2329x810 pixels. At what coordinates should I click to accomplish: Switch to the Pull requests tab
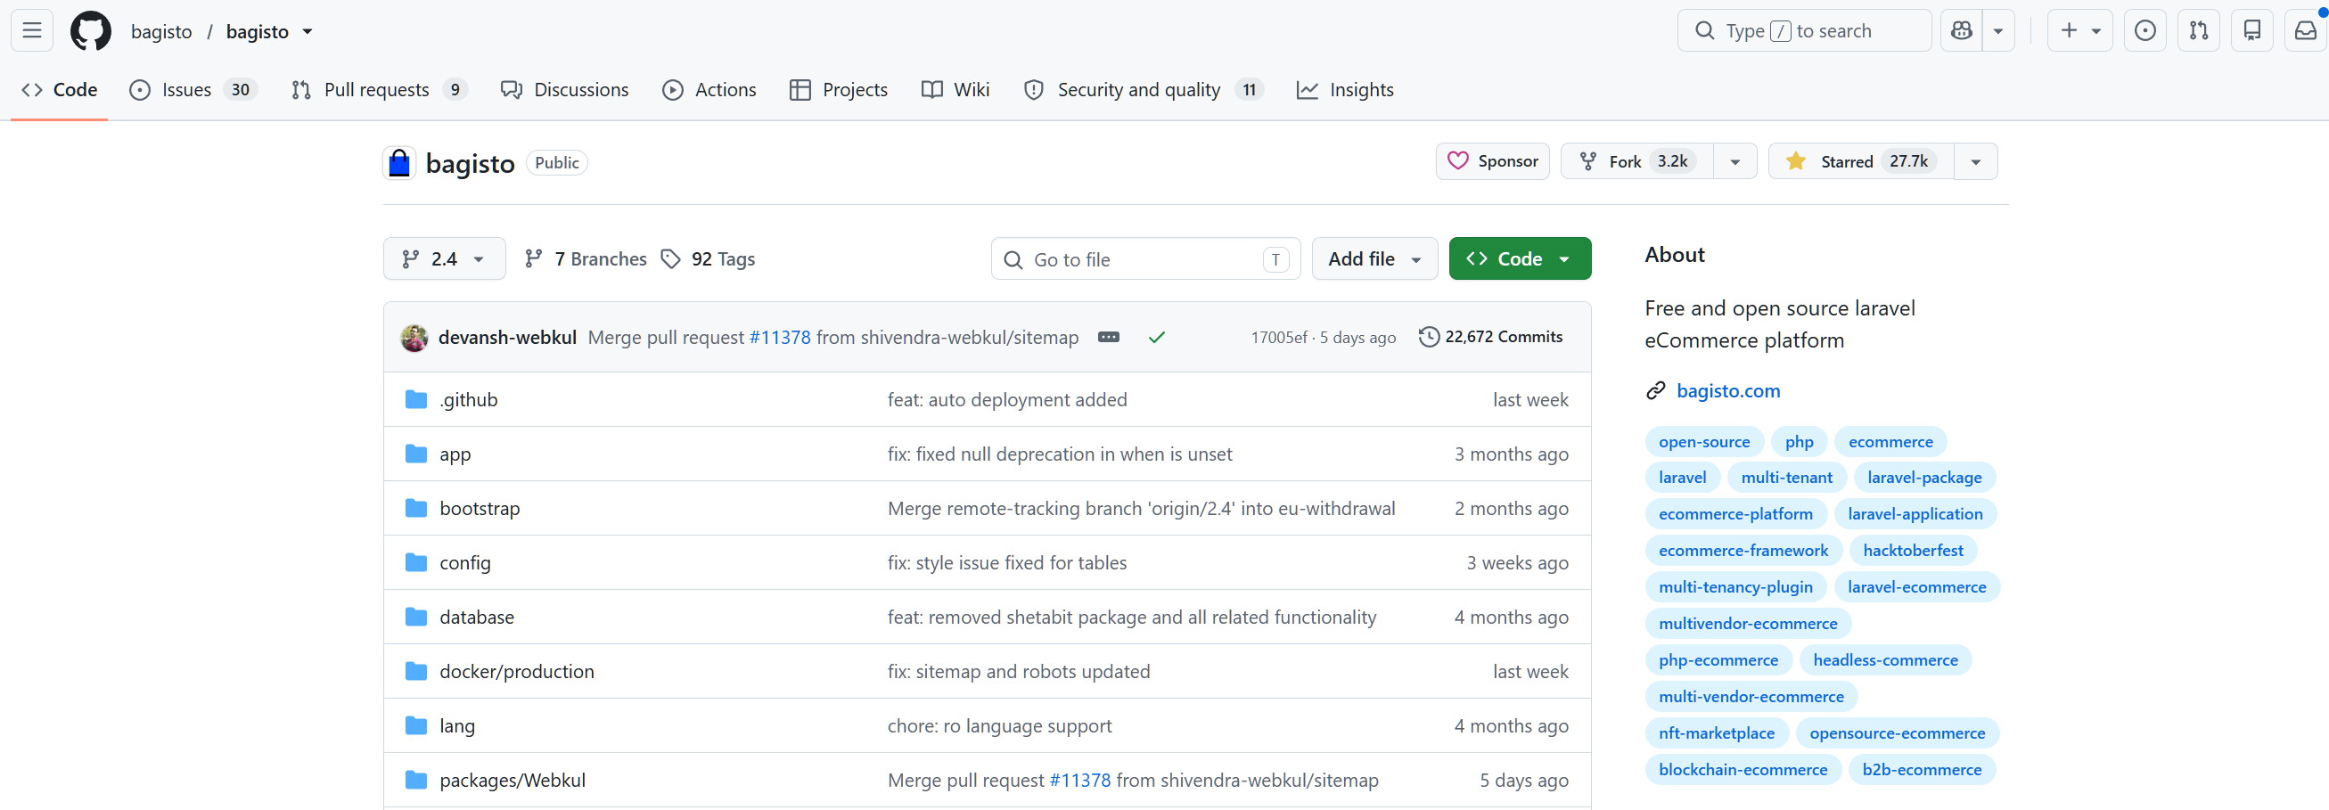pyautogui.click(x=379, y=89)
